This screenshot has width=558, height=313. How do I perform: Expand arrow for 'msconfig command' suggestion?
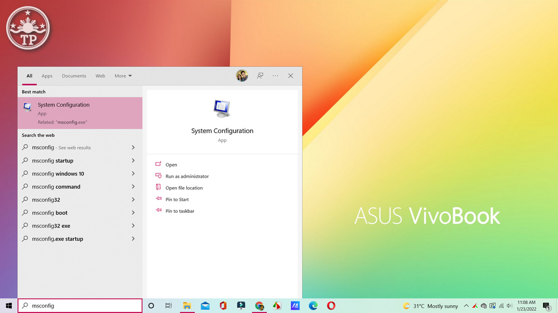(133, 187)
